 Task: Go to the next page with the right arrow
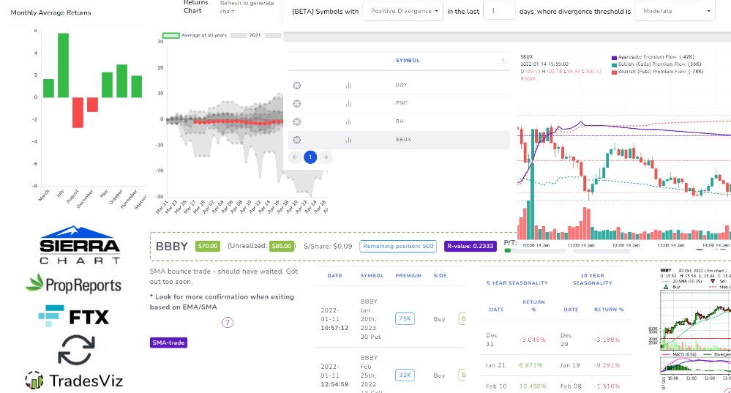(326, 157)
